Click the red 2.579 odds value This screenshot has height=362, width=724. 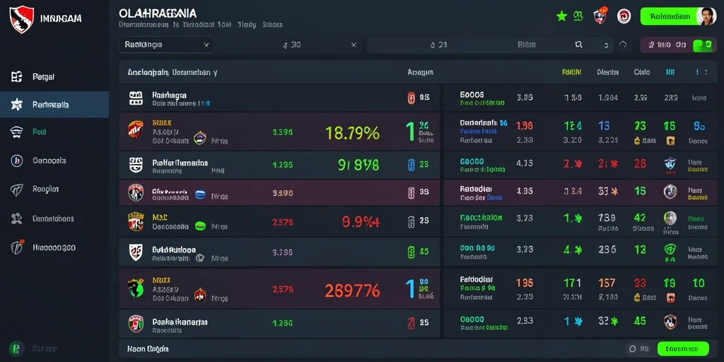282,222
